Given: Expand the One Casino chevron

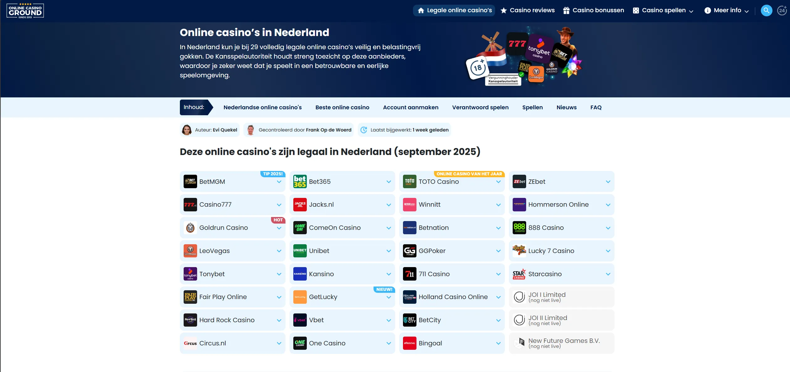Looking at the screenshot, I should tap(389, 343).
